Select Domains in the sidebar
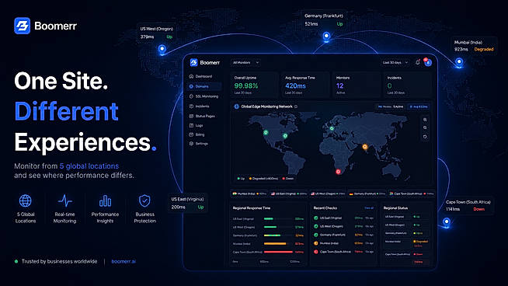The width and height of the screenshot is (508, 286). (205, 86)
